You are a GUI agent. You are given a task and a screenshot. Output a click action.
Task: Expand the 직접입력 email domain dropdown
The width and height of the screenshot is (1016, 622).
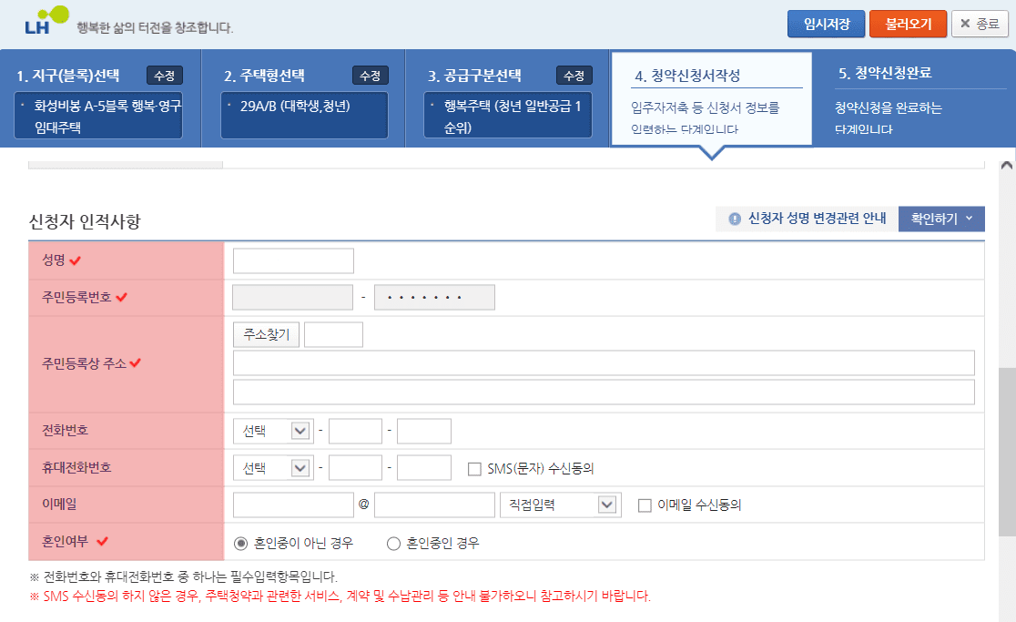pos(560,505)
